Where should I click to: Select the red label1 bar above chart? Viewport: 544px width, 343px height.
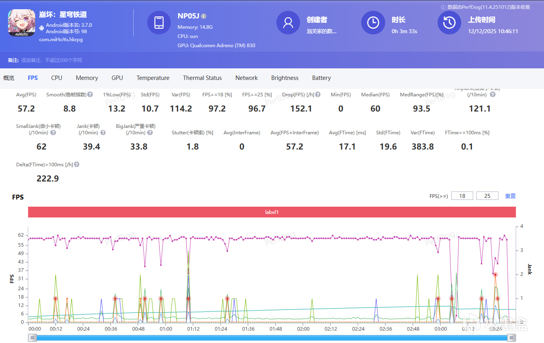pyautogui.click(x=272, y=212)
